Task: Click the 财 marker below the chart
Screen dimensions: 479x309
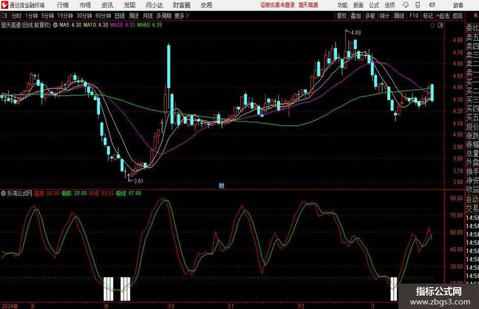Action: point(222,185)
